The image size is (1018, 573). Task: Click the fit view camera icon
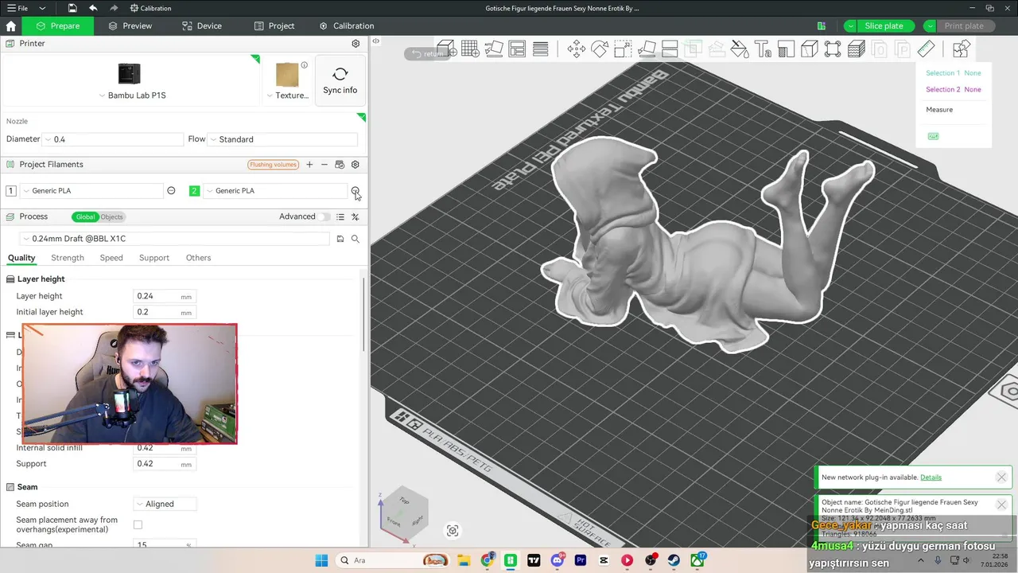(x=453, y=531)
